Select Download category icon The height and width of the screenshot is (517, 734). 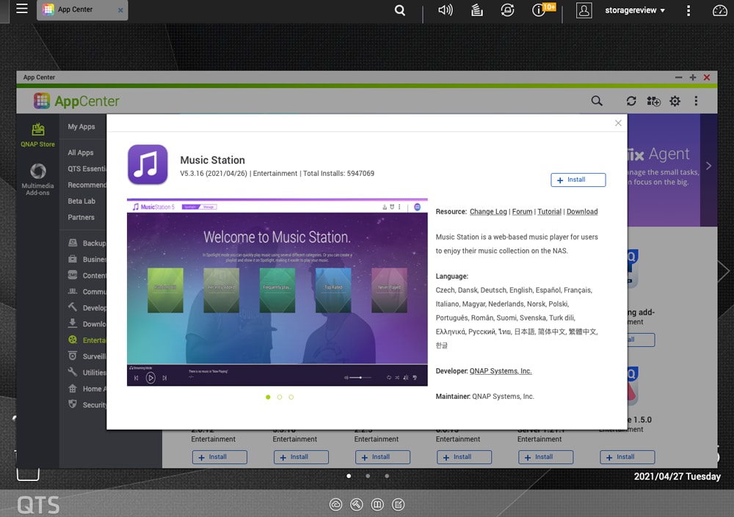[x=73, y=323]
